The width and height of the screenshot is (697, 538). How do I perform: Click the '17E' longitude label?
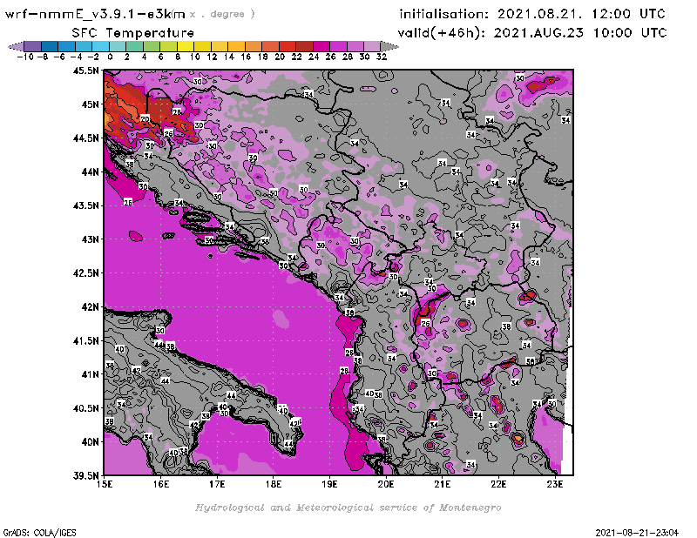(217, 484)
